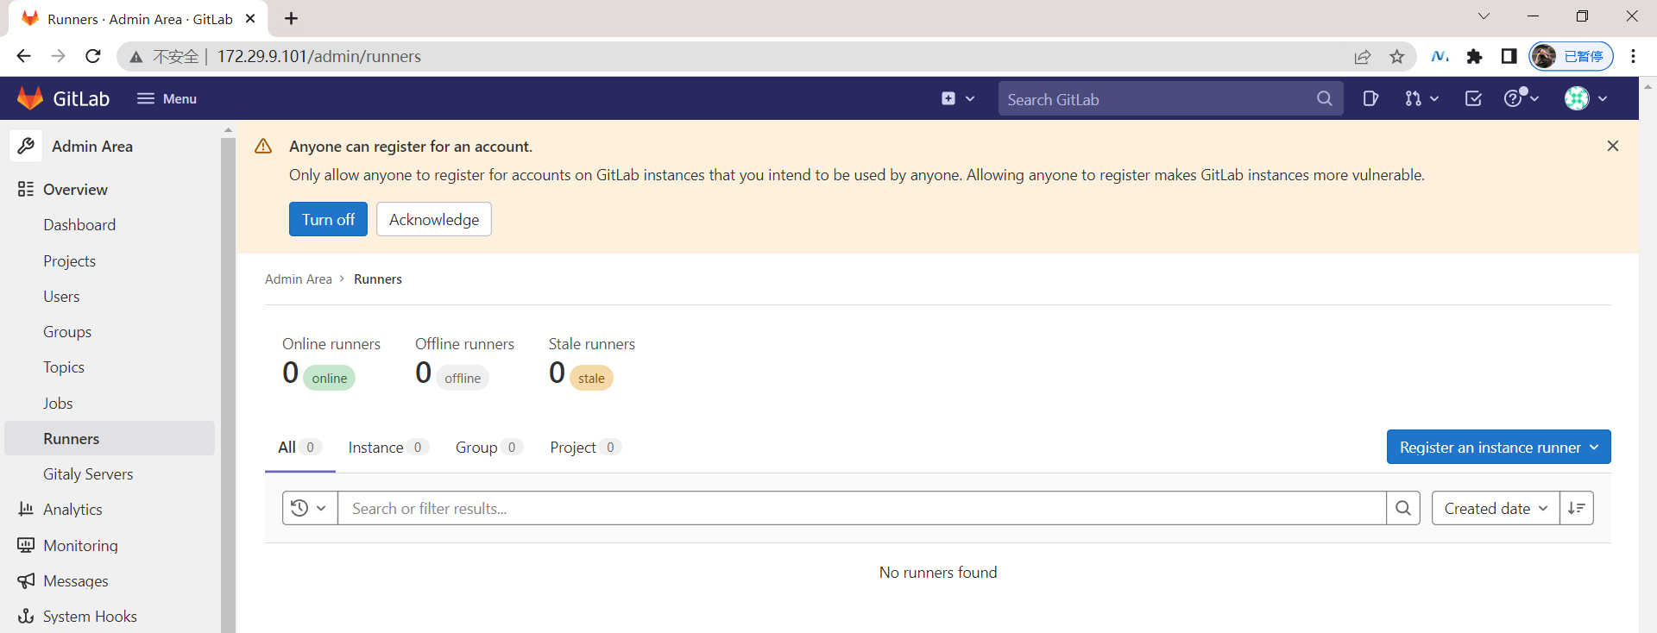Image resolution: width=1657 pixels, height=633 pixels.
Task: Switch to the Instance runners tab
Action: [x=387, y=447]
